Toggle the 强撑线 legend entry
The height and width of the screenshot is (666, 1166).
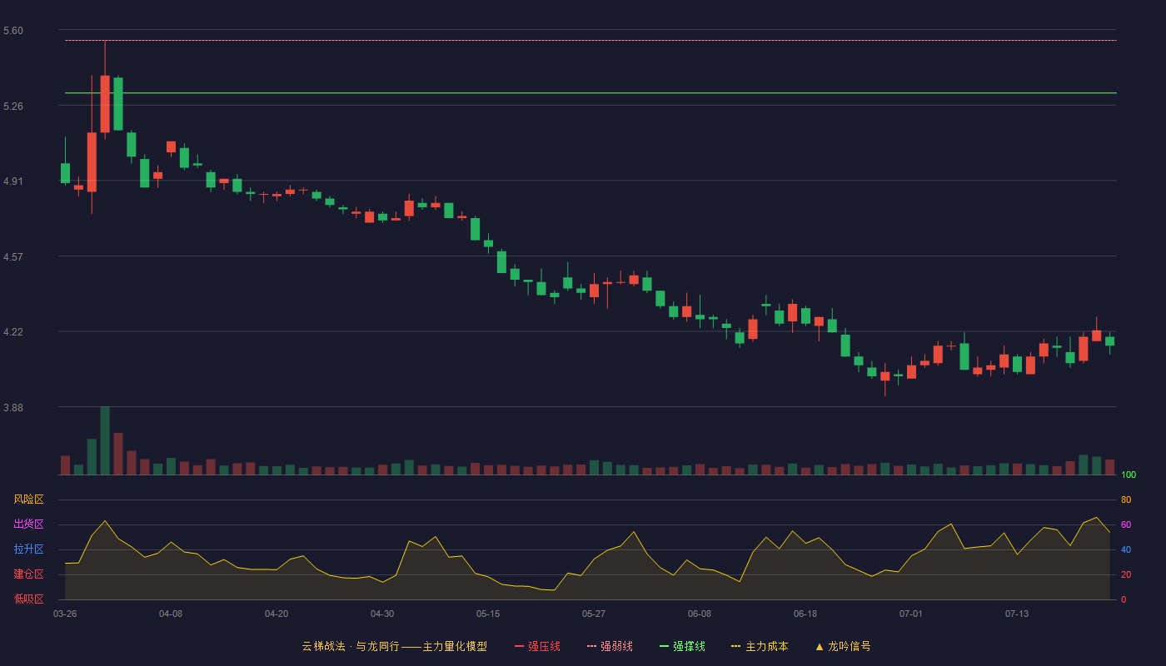pyautogui.click(x=682, y=646)
